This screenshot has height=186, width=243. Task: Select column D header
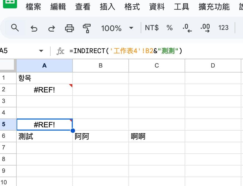213,66
